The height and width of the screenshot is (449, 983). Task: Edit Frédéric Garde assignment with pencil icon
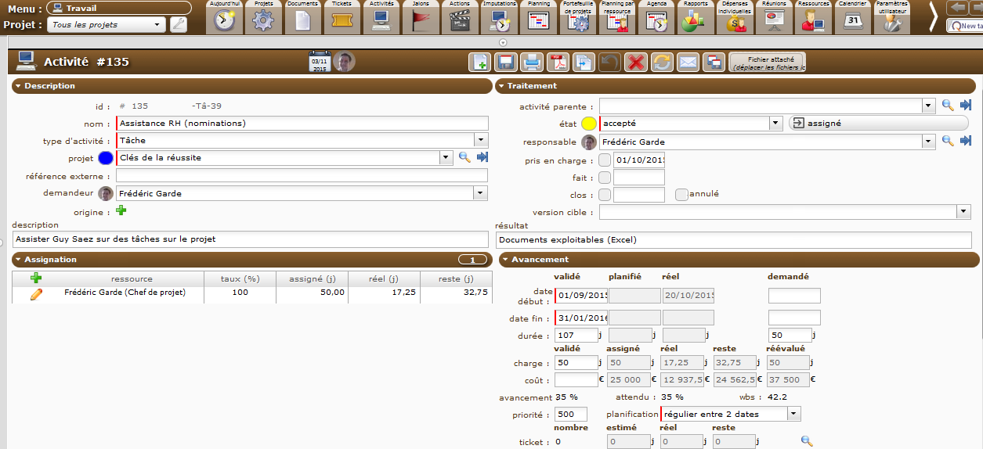click(x=36, y=294)
